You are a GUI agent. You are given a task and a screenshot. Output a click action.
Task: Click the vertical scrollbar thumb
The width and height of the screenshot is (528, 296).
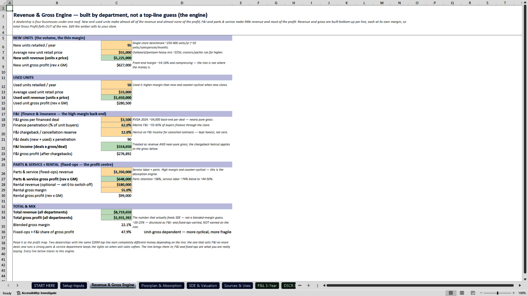(x=525, y=139)
